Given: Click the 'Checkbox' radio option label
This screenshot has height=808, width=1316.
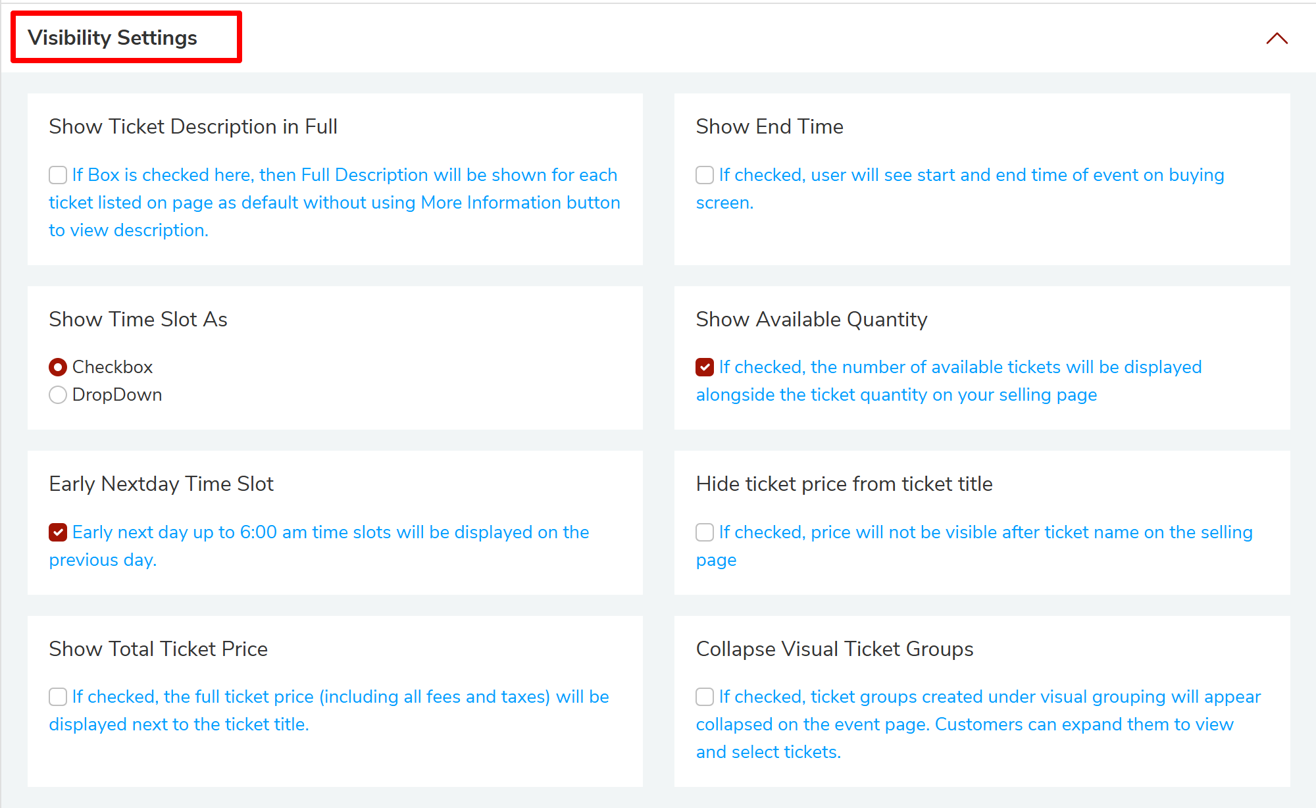Looking at the screenshot, I should coord(113,367).
